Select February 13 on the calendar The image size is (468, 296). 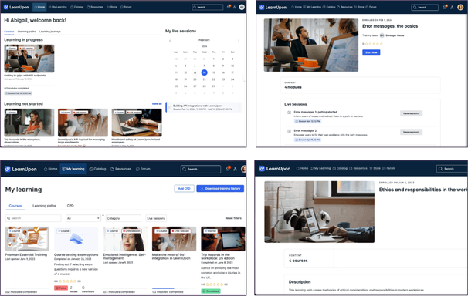click(x=195, y=72)
